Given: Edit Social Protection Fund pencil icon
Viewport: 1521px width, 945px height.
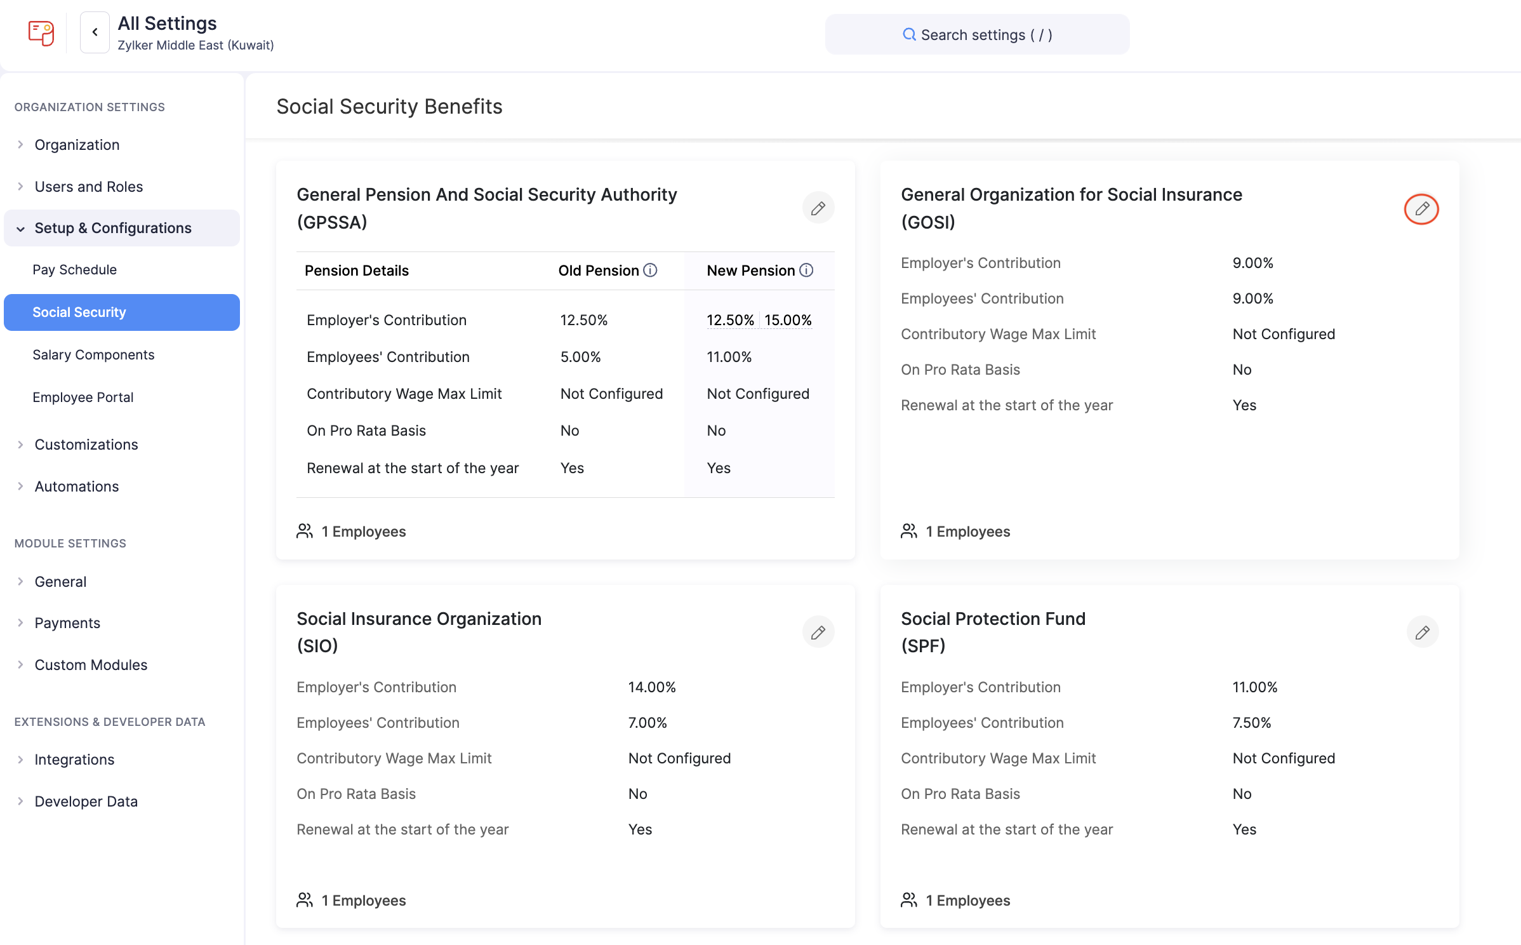Looking at the screenshot, I should [1423, 632].
